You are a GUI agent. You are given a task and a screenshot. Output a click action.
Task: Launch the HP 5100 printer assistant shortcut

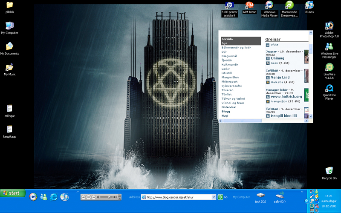pyautogui.click(x=229, y=9)
